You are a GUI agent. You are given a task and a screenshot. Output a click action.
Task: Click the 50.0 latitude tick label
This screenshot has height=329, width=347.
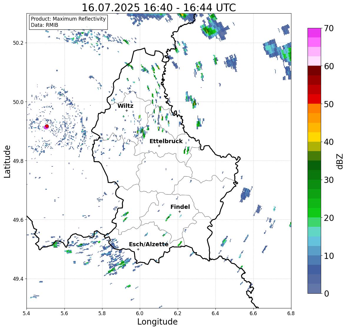[18, 102]
